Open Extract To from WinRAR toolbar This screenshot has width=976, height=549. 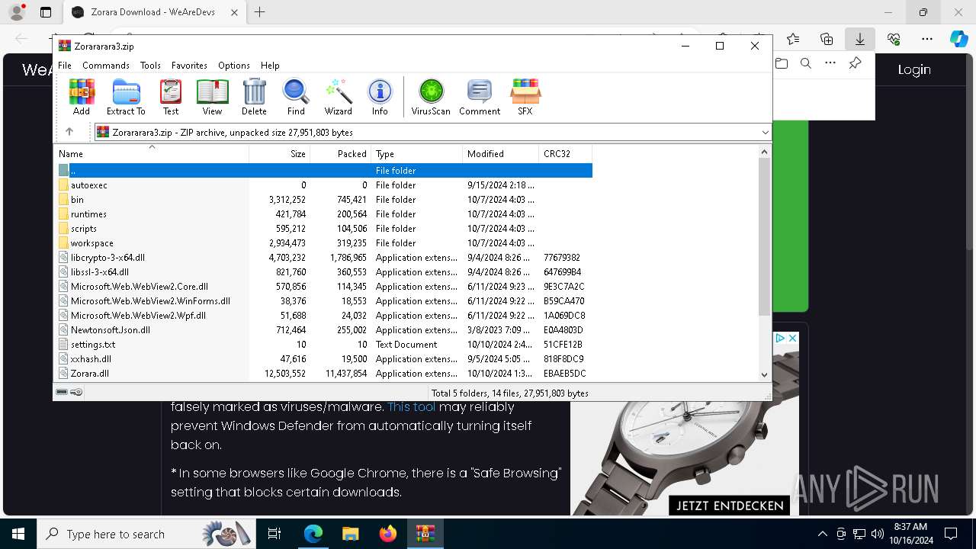[x=126, y=97]
